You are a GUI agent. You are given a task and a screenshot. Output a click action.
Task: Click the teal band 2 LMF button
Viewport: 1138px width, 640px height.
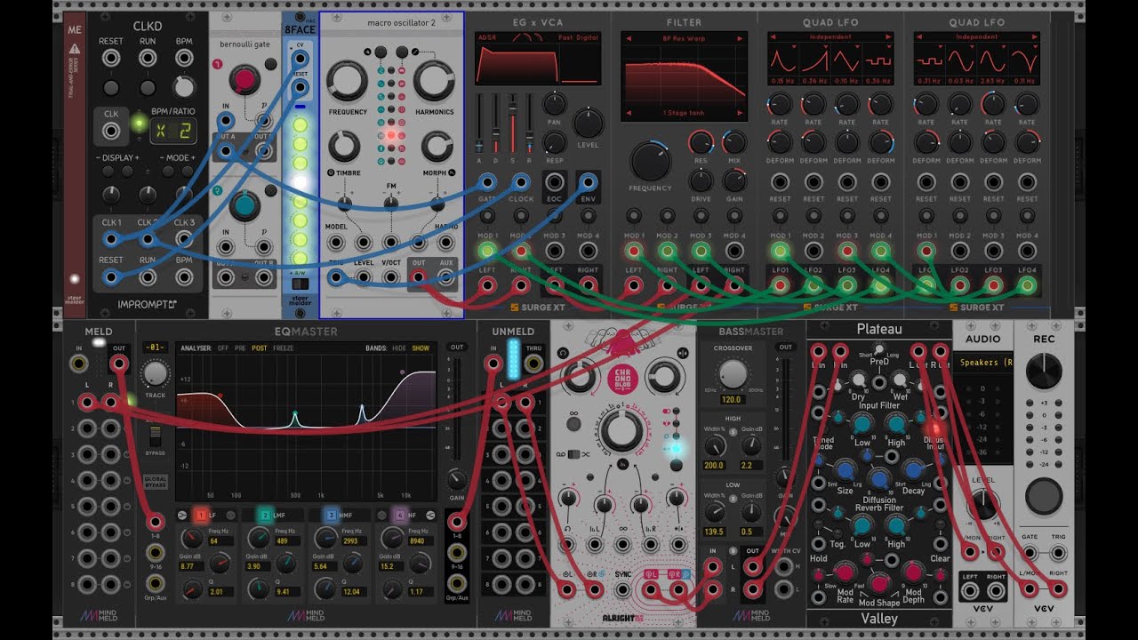[x=265, y=515]
